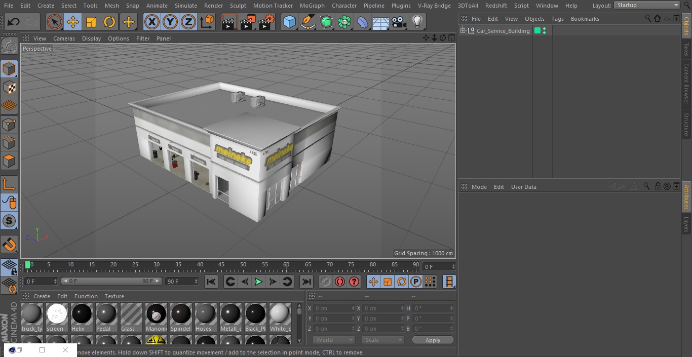Open the Plugins menu
This screenshot has height=357, width=692.
click(x=401, y=6)
